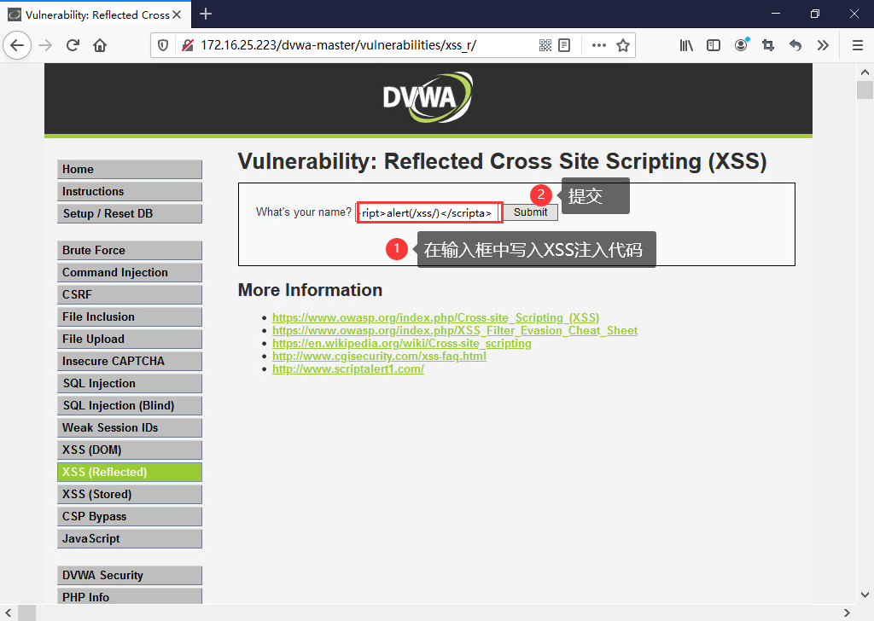Open a new browser tab
This screenshot has width=874, height=621.
pos(206,14)
